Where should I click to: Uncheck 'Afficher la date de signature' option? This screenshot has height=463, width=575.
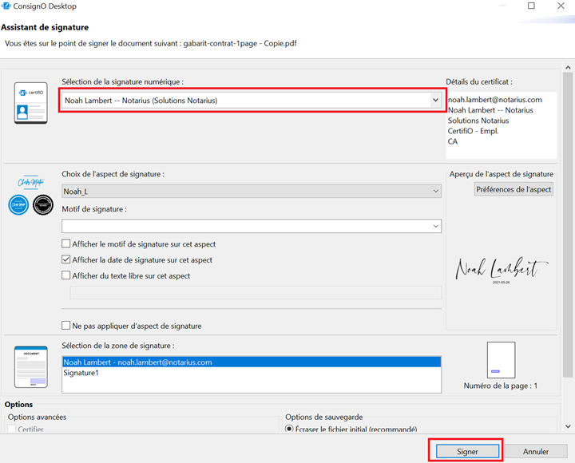(x=66, y=260)
